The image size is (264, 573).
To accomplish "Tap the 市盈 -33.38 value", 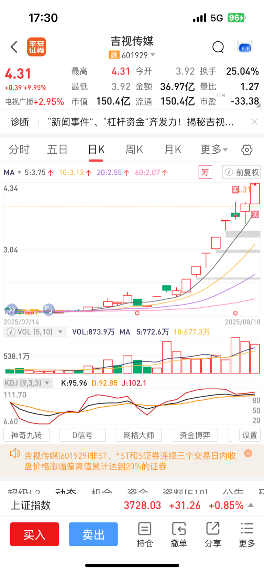I will [x=245, y=101].
